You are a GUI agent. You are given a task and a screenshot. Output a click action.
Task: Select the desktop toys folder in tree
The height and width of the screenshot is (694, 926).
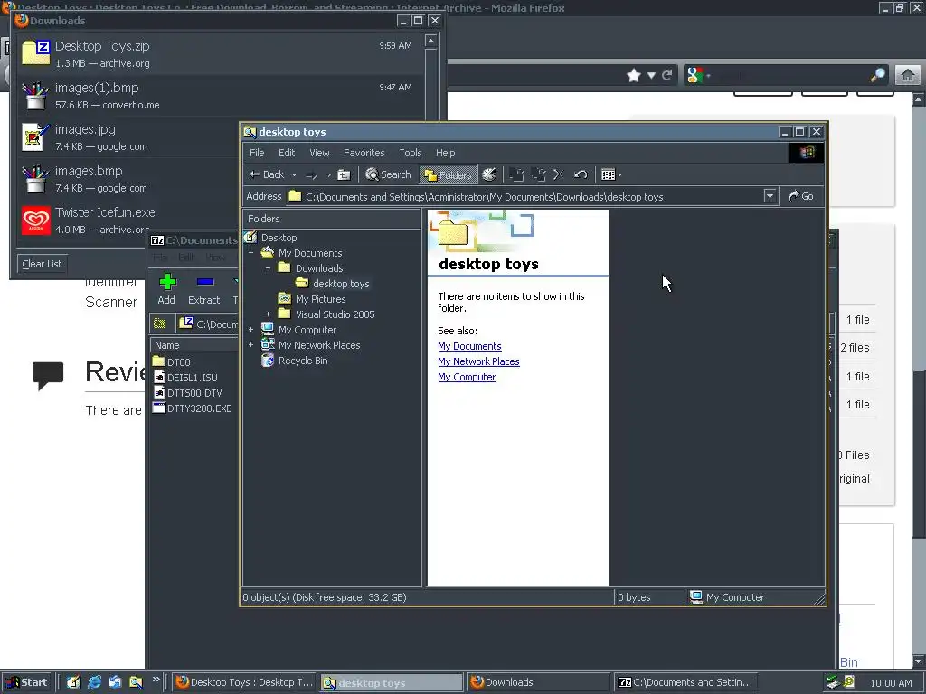pos(341,284)
